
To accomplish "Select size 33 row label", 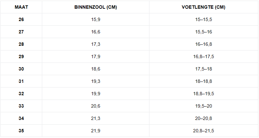I will (21, 106).
